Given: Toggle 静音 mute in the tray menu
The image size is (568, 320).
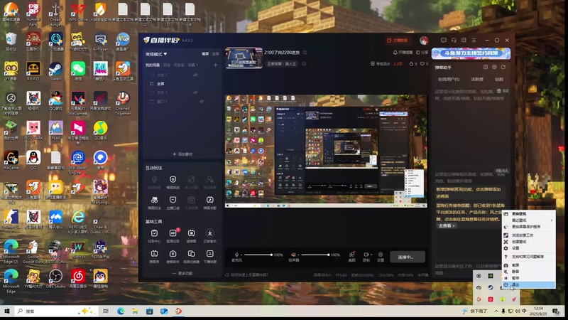Looking at the screenshot, I should (528, 272).
